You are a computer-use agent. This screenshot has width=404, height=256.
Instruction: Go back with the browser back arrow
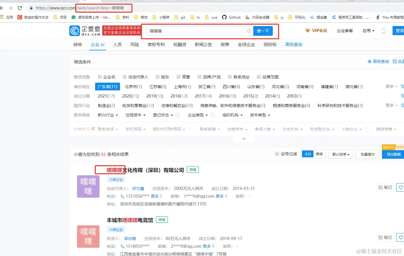pyautogui.click(x=2, y=8)
